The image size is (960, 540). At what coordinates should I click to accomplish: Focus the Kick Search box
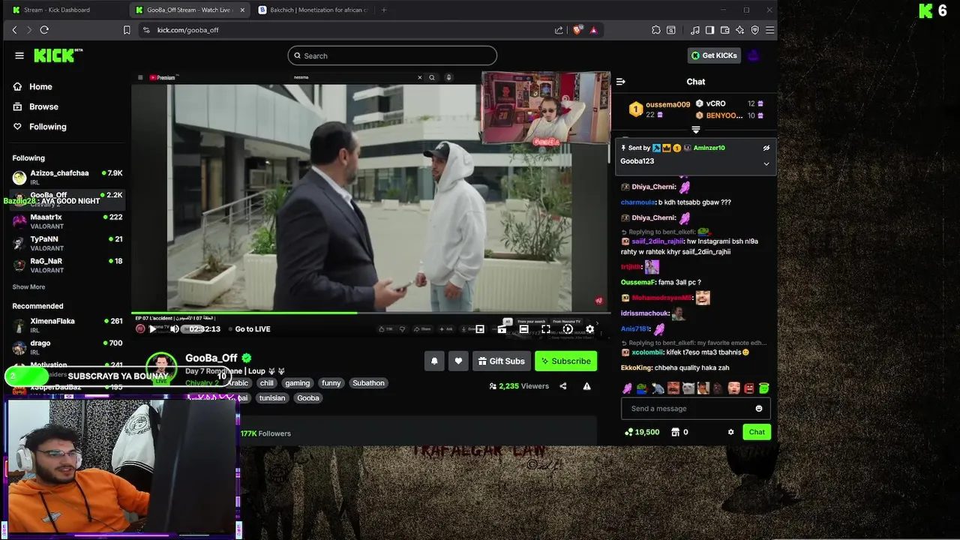click(392, 55)
